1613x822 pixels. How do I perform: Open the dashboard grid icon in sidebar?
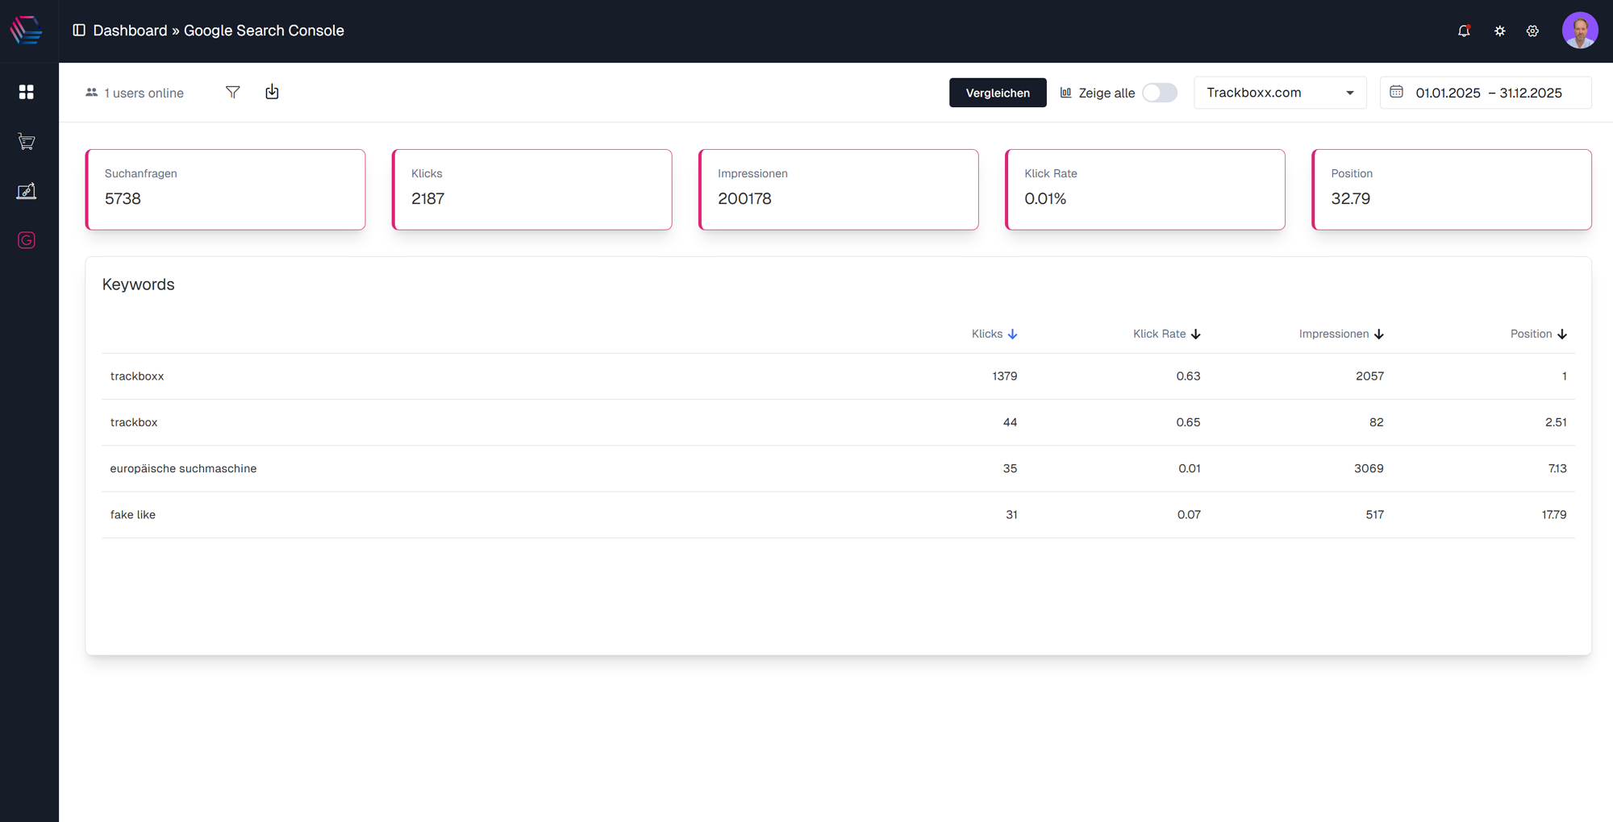coord(27,92)
